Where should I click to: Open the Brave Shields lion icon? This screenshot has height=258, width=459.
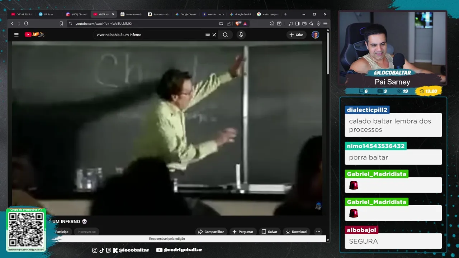point(238,24)
